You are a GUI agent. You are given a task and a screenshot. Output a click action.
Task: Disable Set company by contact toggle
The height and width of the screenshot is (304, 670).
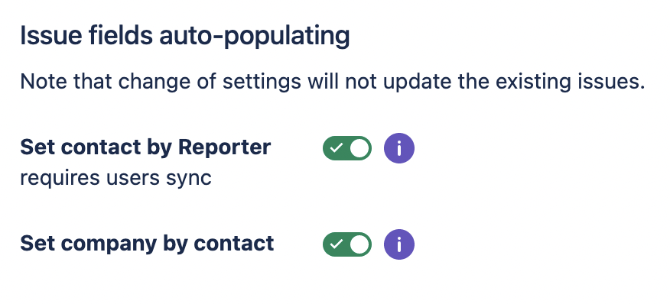point(347,244)
